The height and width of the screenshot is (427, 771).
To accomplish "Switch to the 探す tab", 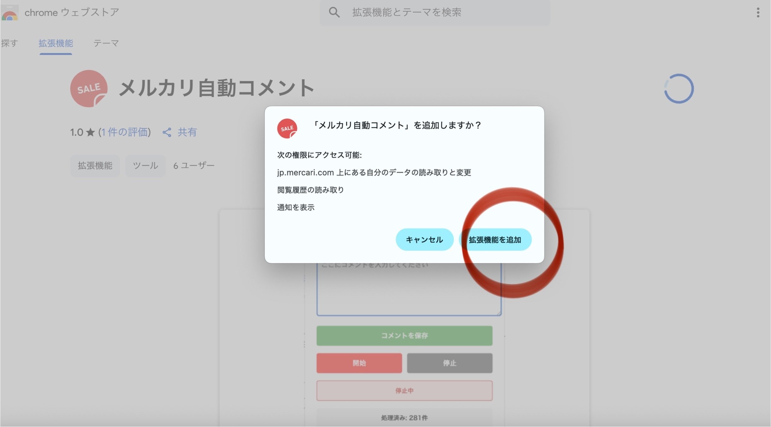I will tap(10, 43).
